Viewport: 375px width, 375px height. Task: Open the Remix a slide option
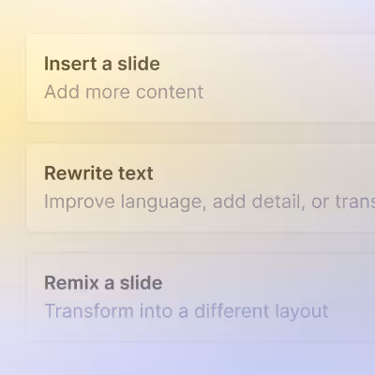201,297
